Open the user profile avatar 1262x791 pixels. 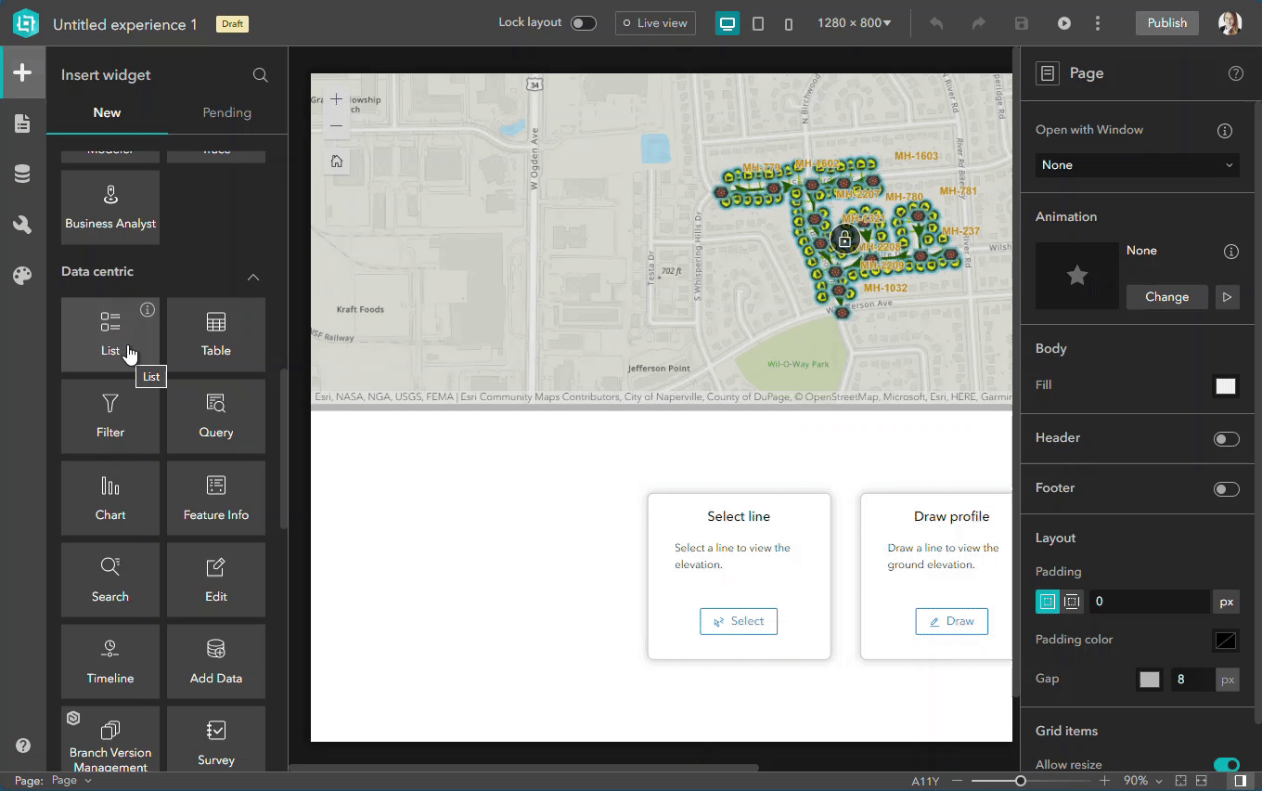click(x=1230, y=23)
